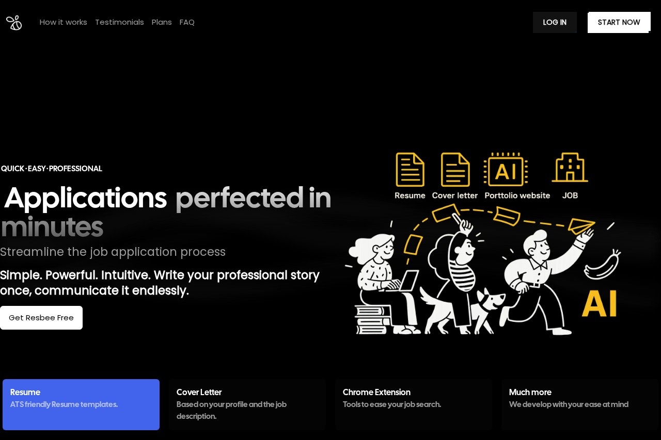Switch to the Cover Letter feature tab

point(247,404)
